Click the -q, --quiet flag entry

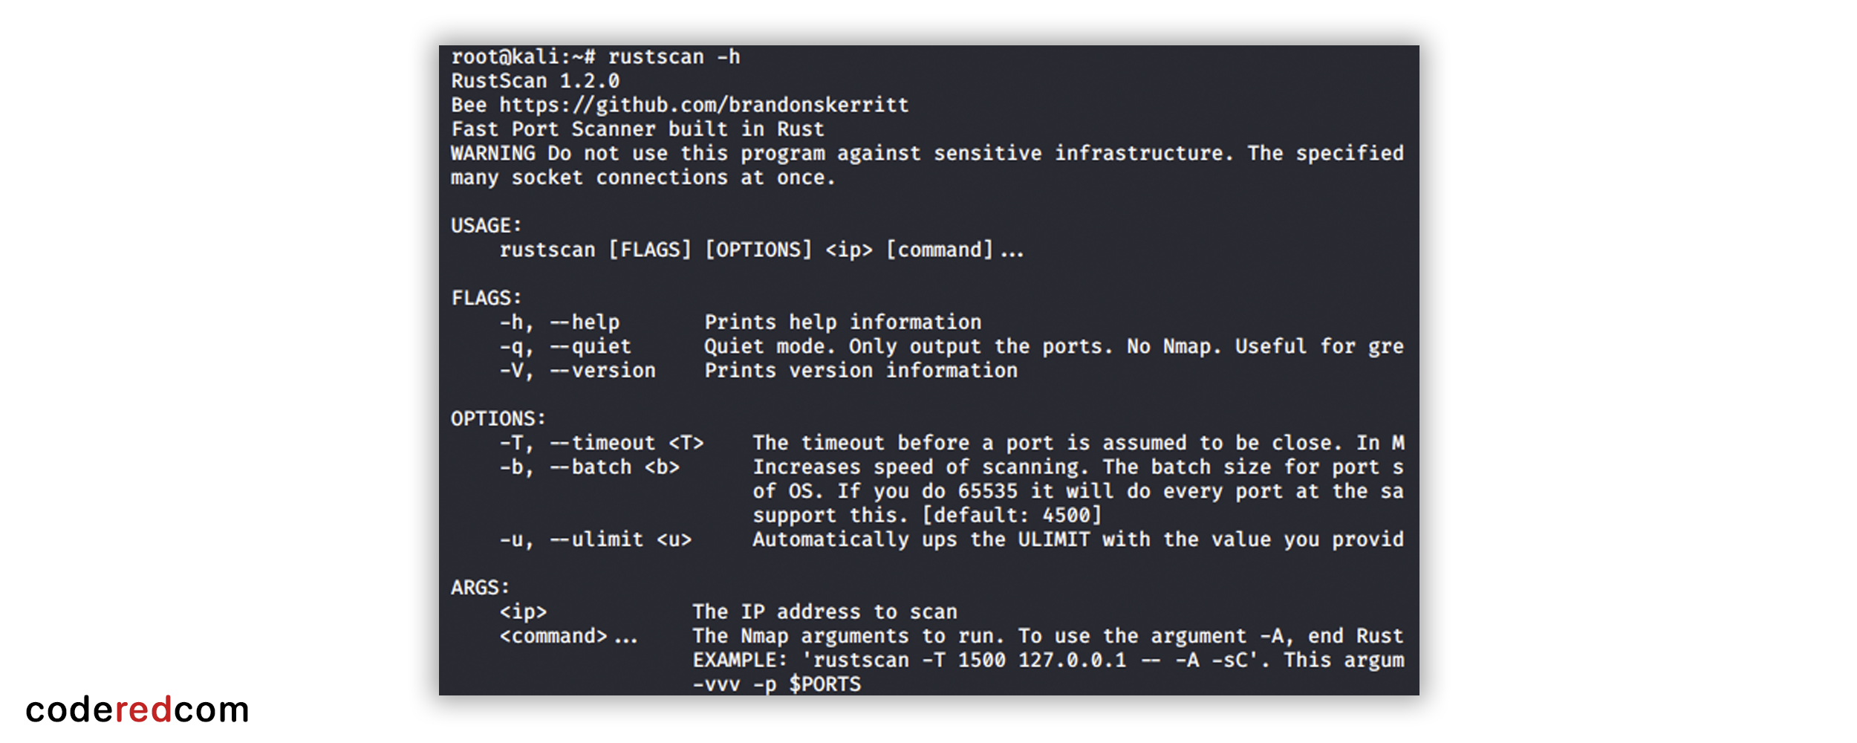tap(565, 347)
